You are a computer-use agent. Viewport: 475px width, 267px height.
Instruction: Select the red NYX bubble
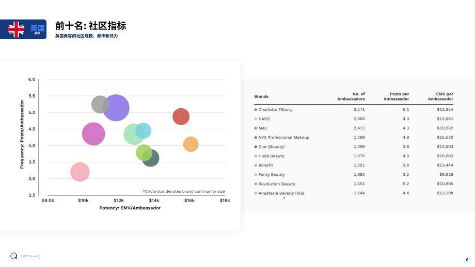(181, 116)
